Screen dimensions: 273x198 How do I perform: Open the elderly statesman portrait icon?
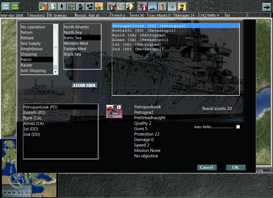pos(130,7)
